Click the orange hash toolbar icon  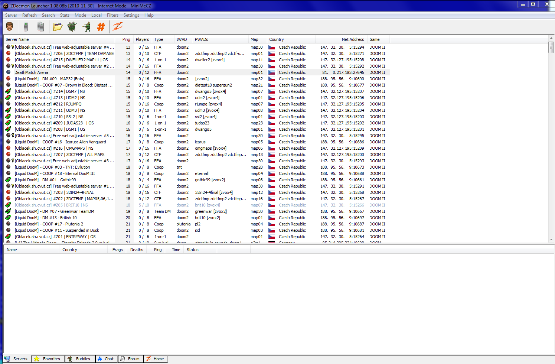click(x=101, y=26)
